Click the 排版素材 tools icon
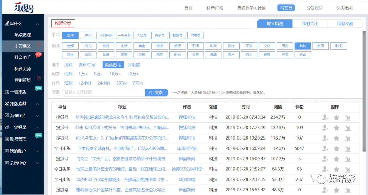Screen dimensions: 368x195 (x=7, y=104)
